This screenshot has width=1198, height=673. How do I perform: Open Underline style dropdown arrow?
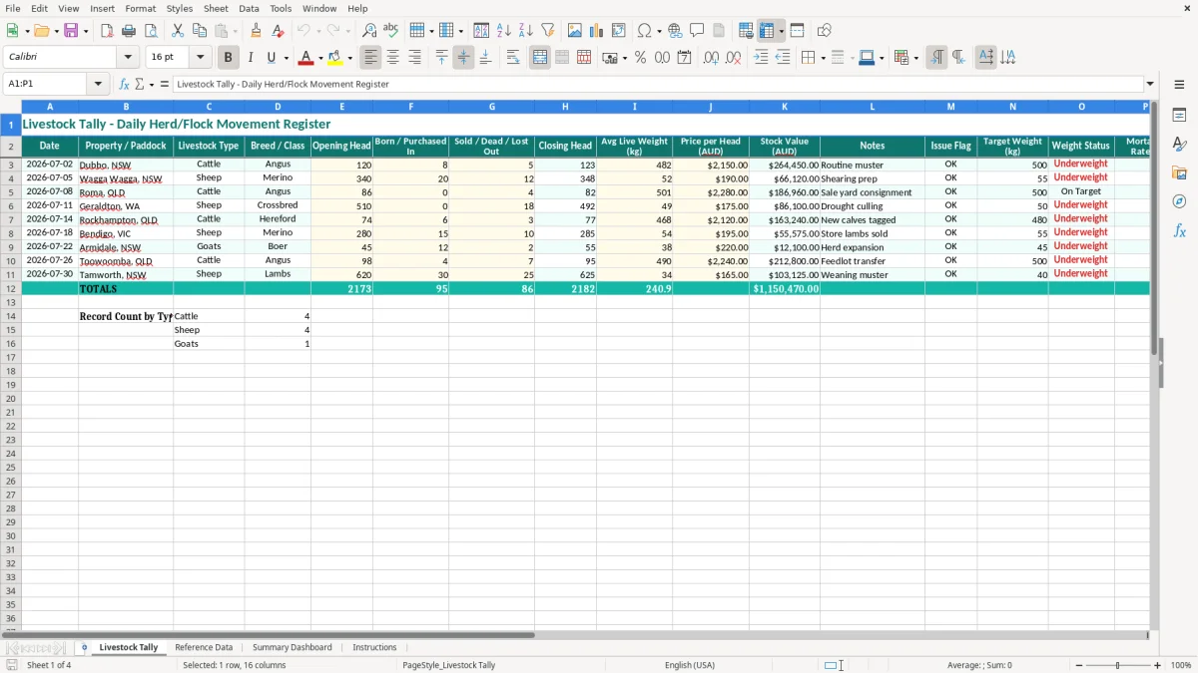tap(286, 58)
